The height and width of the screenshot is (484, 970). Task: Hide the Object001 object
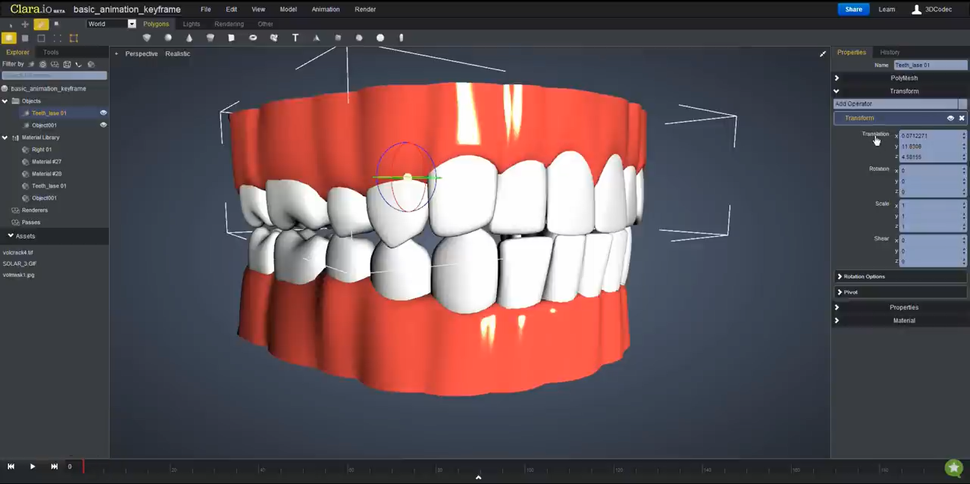(104, 125)
